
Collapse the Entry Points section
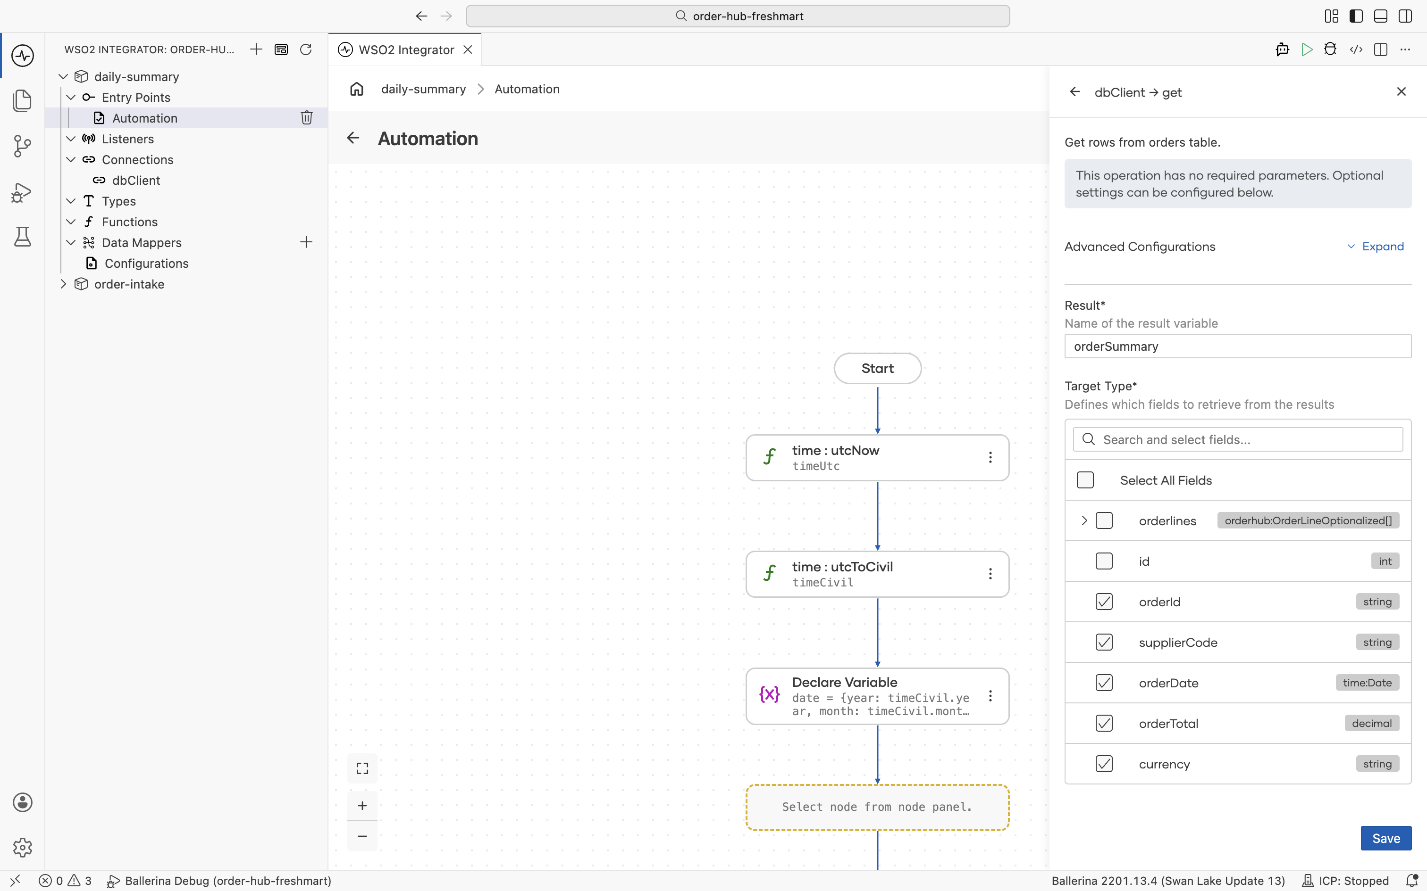coord(71,97)
